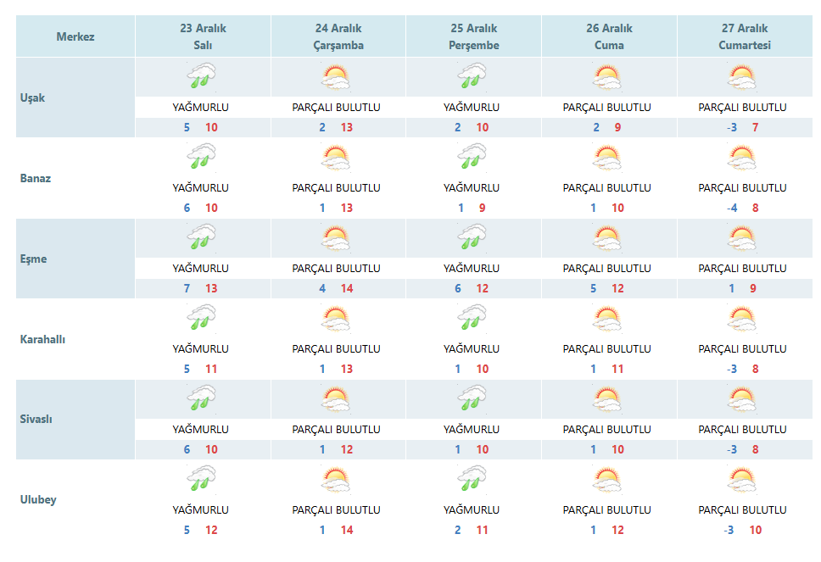
Task: Select the Merkez column header
Action: [x=75, y=36]
